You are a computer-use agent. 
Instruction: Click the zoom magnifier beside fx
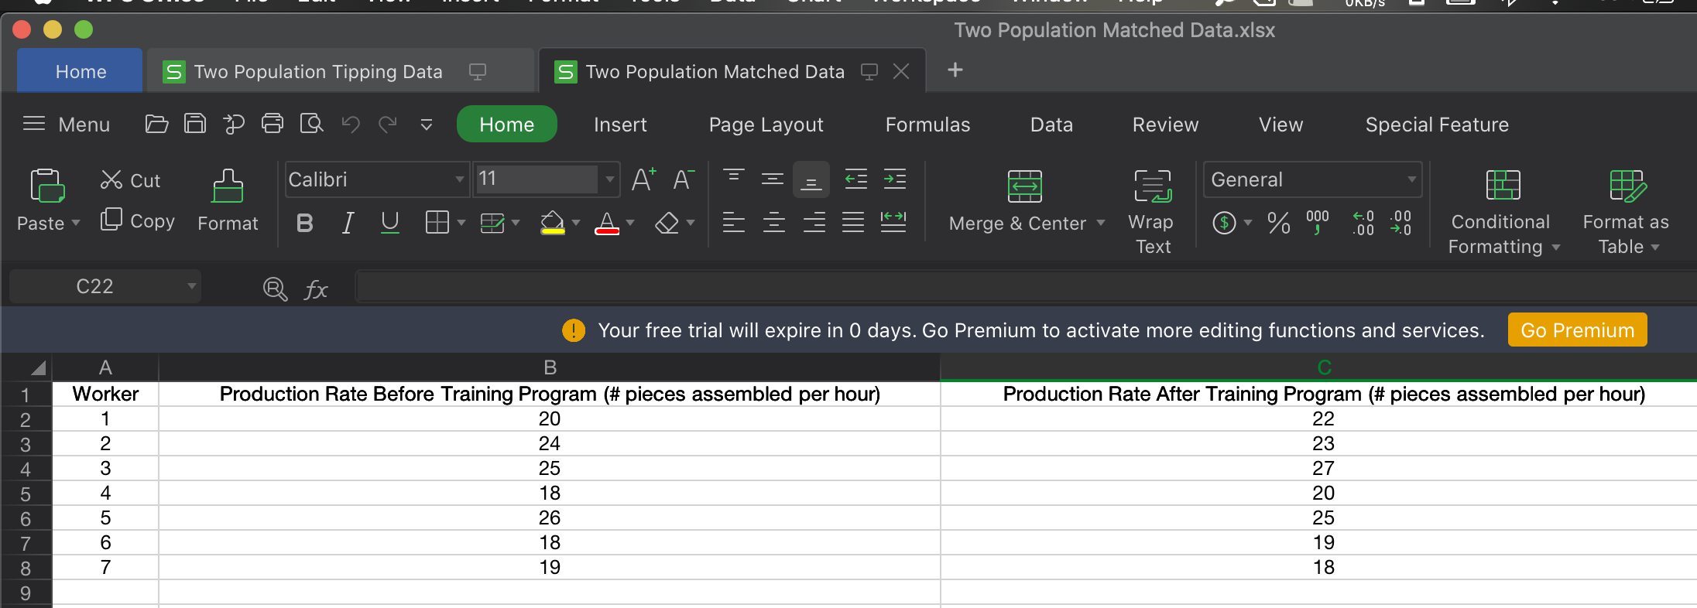[275, 289]
